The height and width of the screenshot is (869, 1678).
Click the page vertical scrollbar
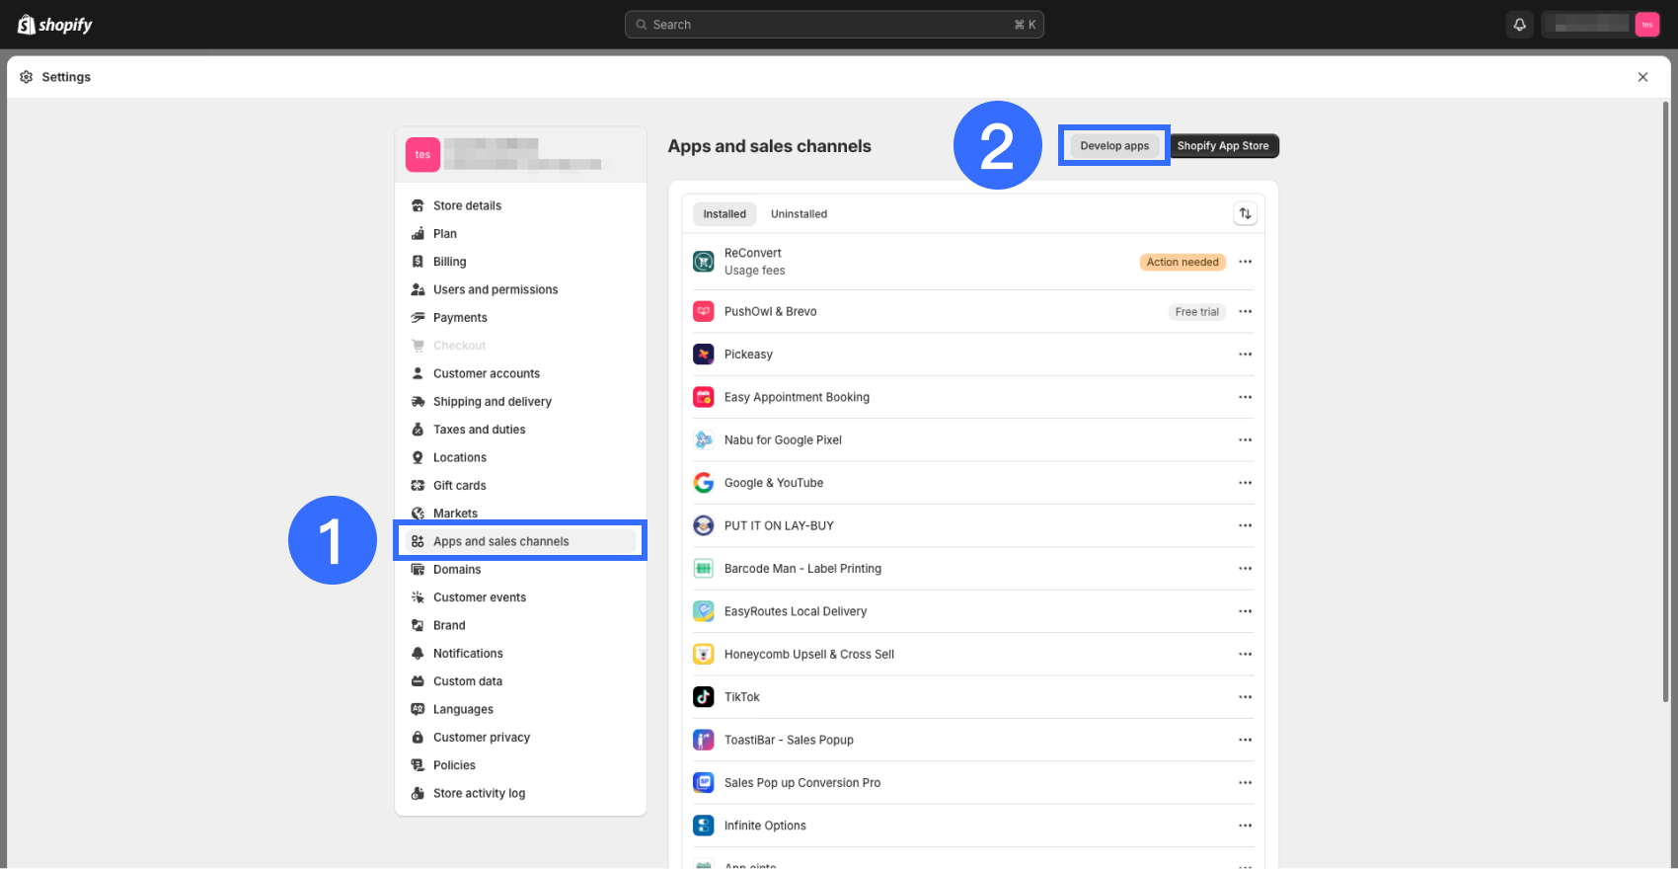(x=1666, y=400)
